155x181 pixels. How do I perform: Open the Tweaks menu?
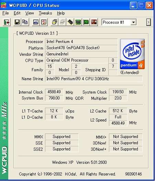point(45,13)
